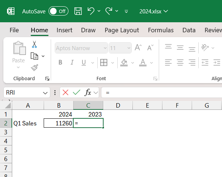Open the Fill Color dropdown arrow

pos(132,63)
